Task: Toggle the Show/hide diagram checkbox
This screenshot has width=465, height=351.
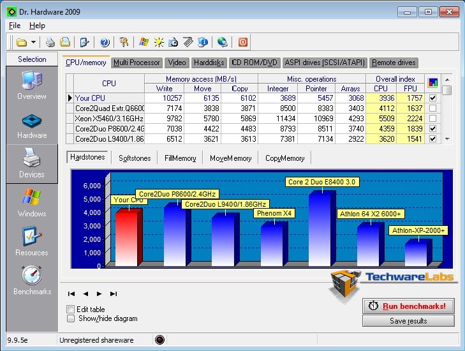Action: [x=71, y=318]
